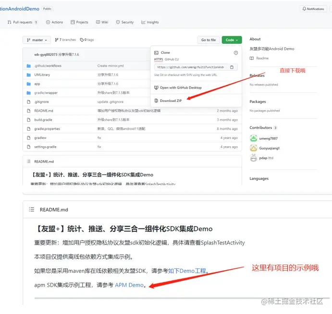Open the gradlew file
The image size is (332, 314).
coord(40,138)
